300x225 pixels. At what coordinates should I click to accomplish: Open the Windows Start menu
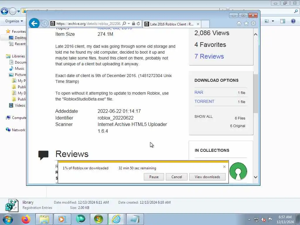[8, 219]
